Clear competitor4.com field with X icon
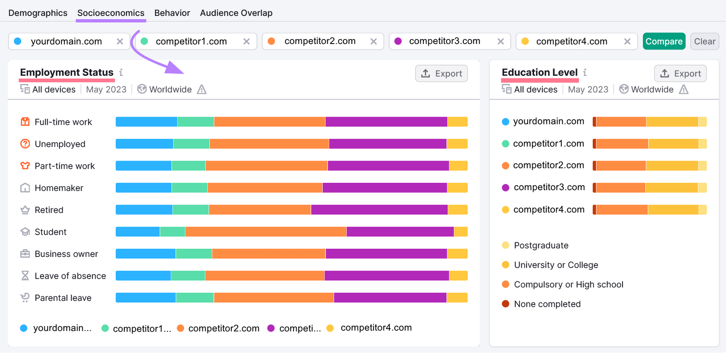The width and height of the screenshot is (726, 353). coord(627,41)
